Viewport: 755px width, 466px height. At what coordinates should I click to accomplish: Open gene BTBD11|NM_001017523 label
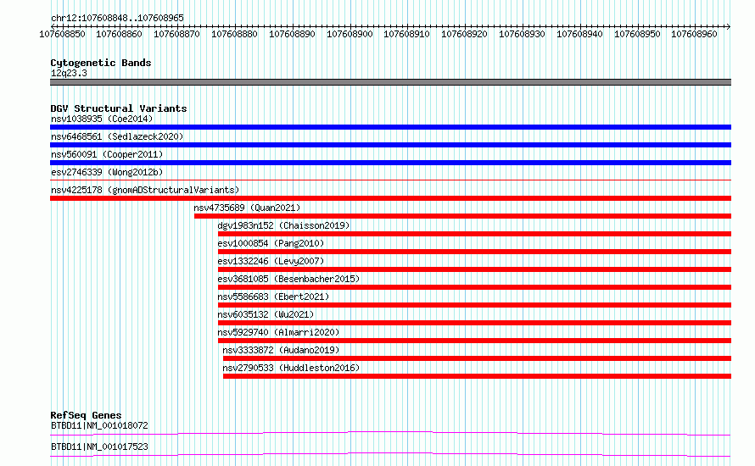[x=99, y=447]
